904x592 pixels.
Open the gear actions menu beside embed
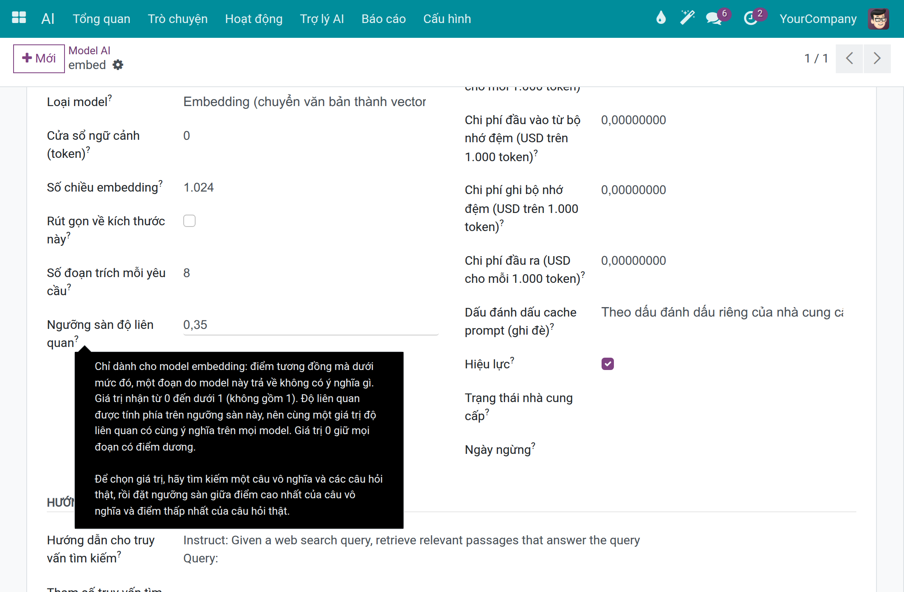[x=118, y=65]
